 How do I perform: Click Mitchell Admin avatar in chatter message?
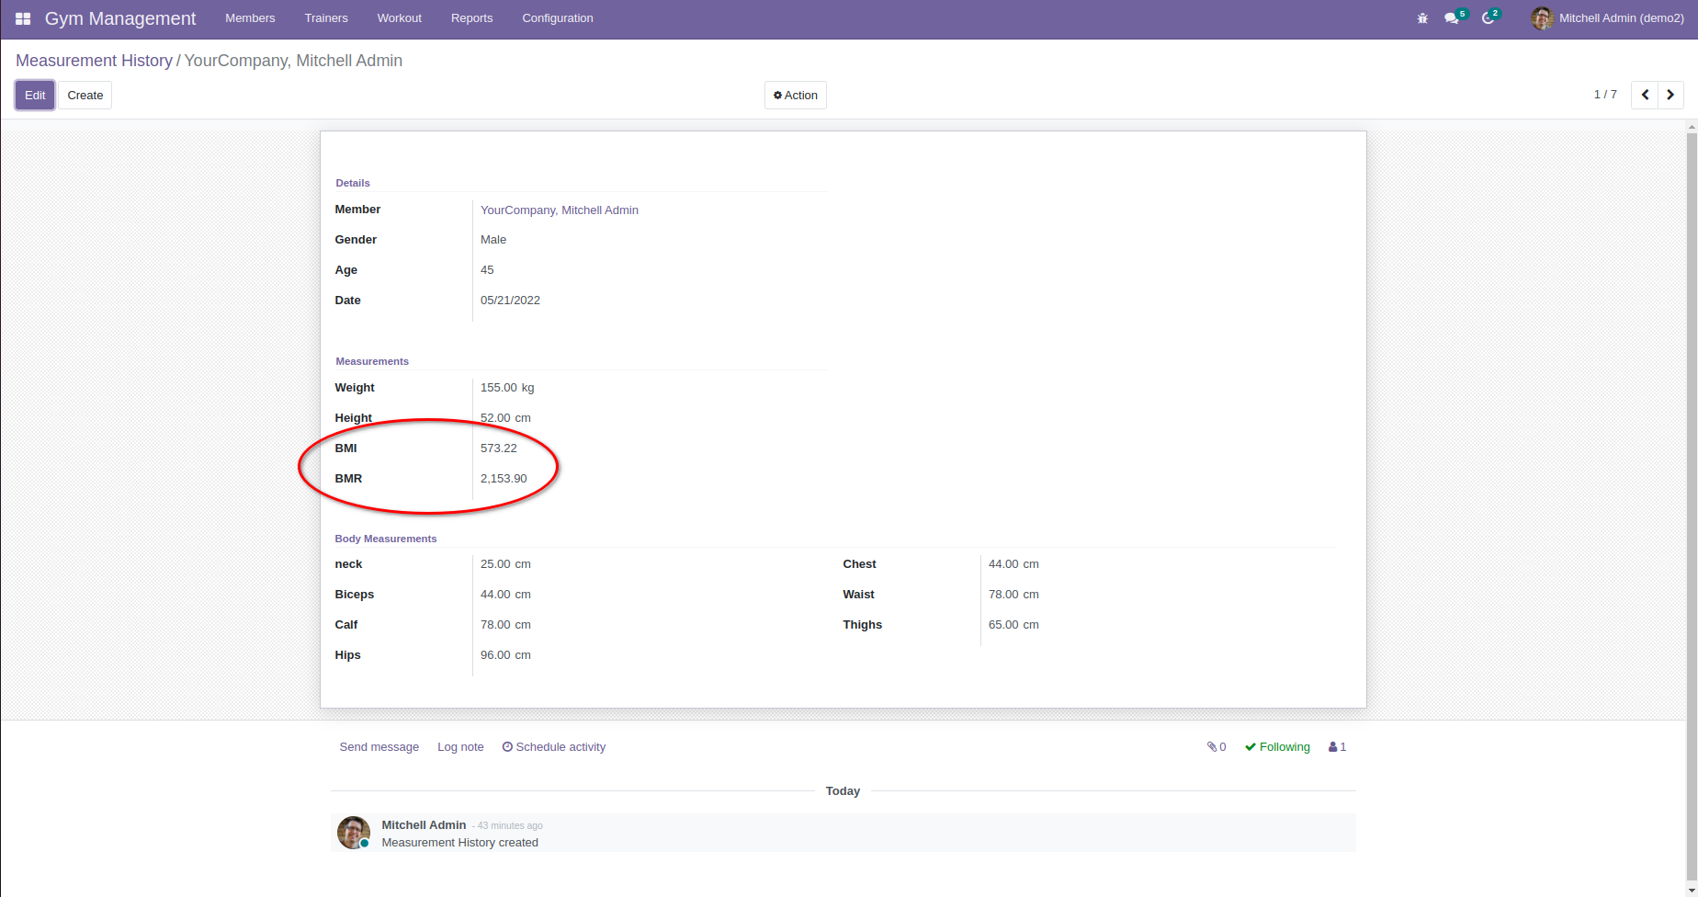(x=354, y=833)
